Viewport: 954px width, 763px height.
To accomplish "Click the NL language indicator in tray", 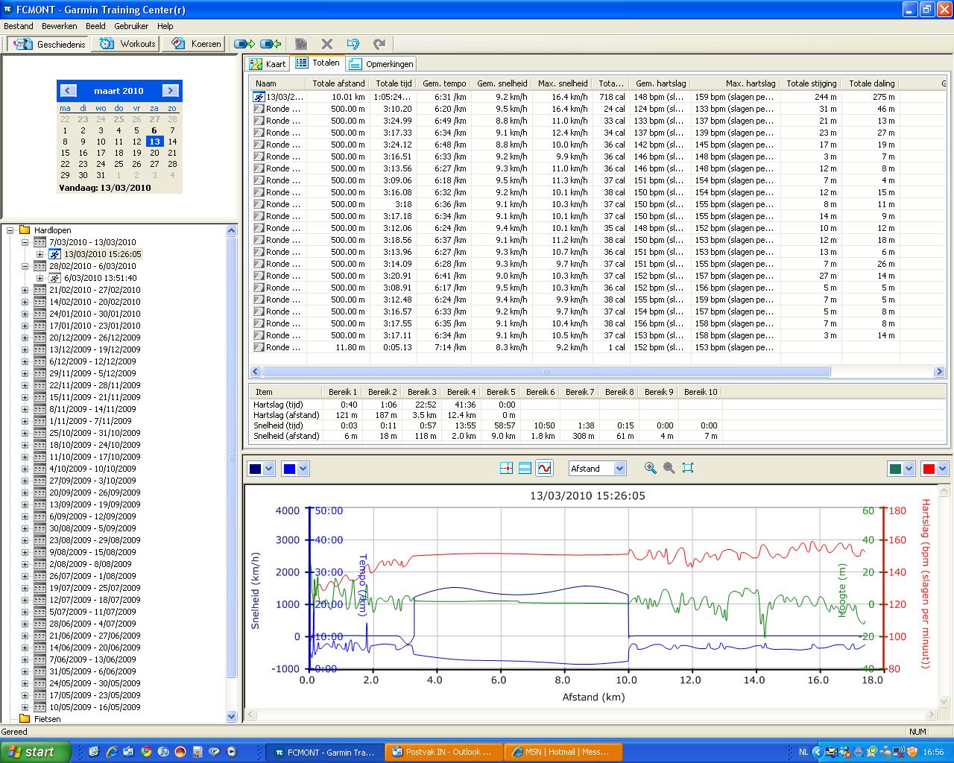I will tap(803, 752).
